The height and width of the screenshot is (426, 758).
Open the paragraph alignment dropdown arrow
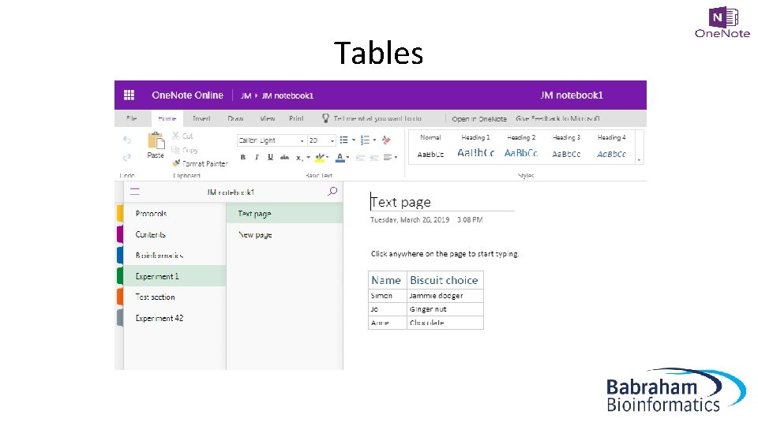(396, 158)
